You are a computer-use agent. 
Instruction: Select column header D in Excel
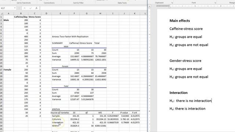(x=46, y=14)
